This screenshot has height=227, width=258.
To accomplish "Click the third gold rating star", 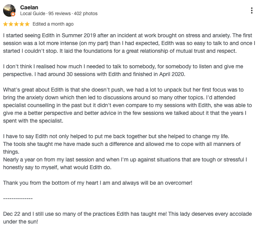I will click(x=16, y=24).
